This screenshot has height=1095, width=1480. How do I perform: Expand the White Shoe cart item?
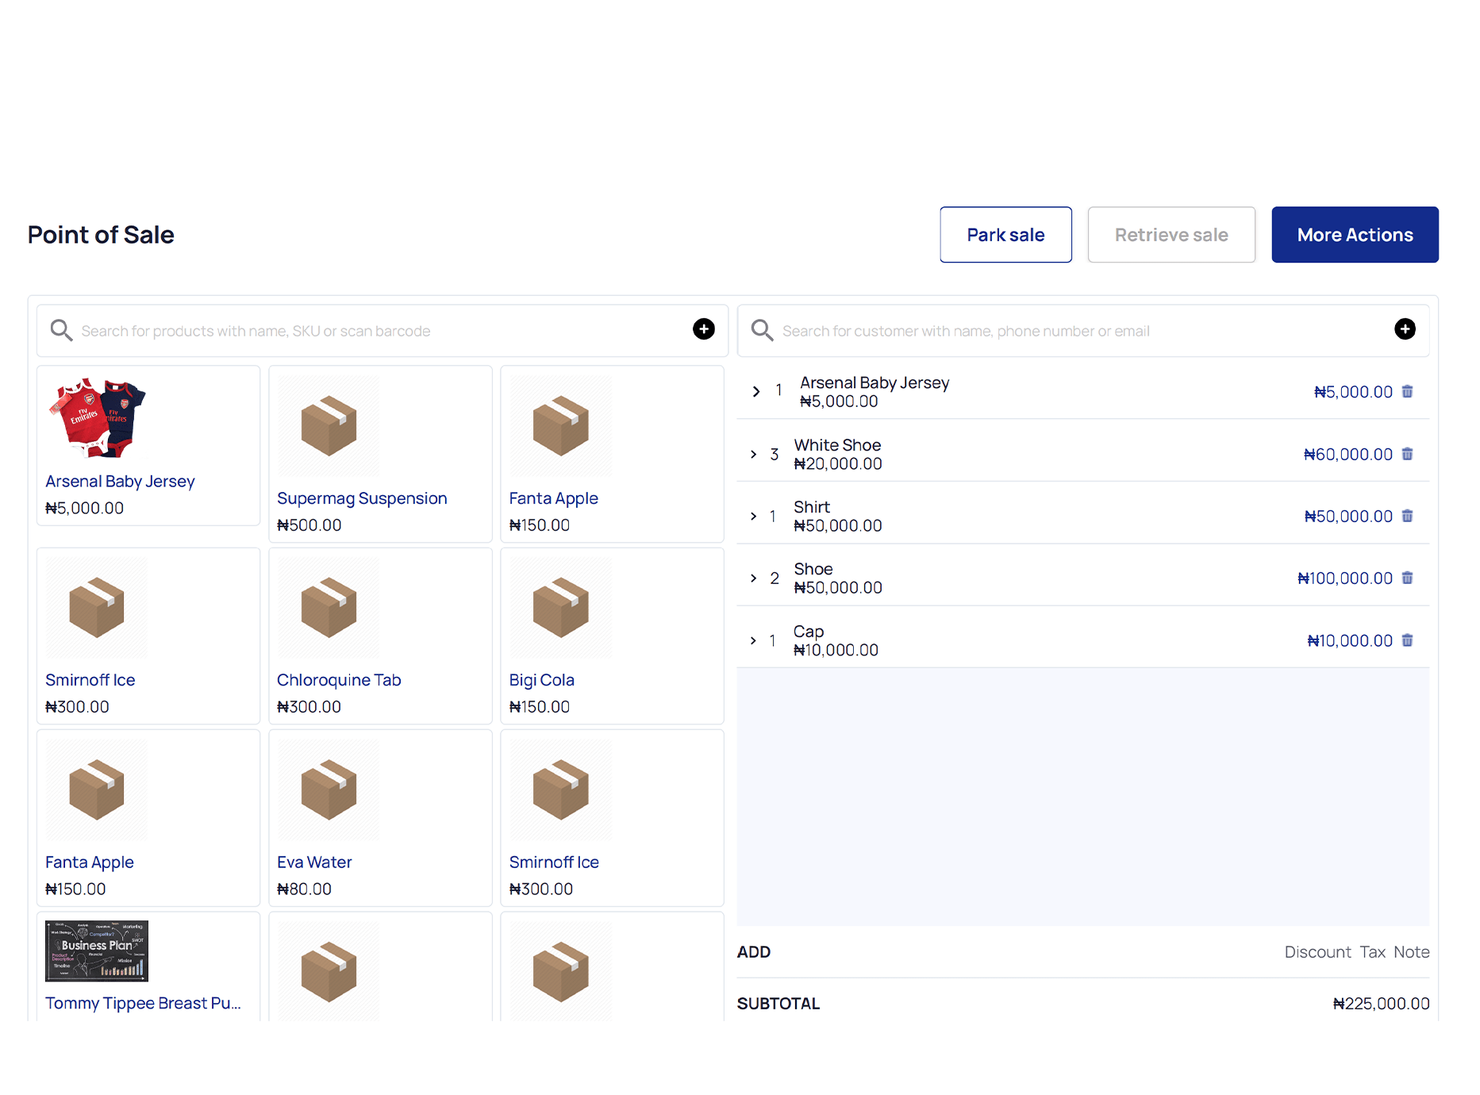click(754, 453)
